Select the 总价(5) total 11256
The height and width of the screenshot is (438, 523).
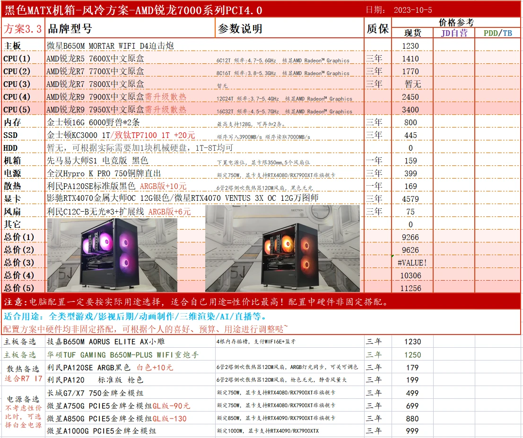(410, 288)
